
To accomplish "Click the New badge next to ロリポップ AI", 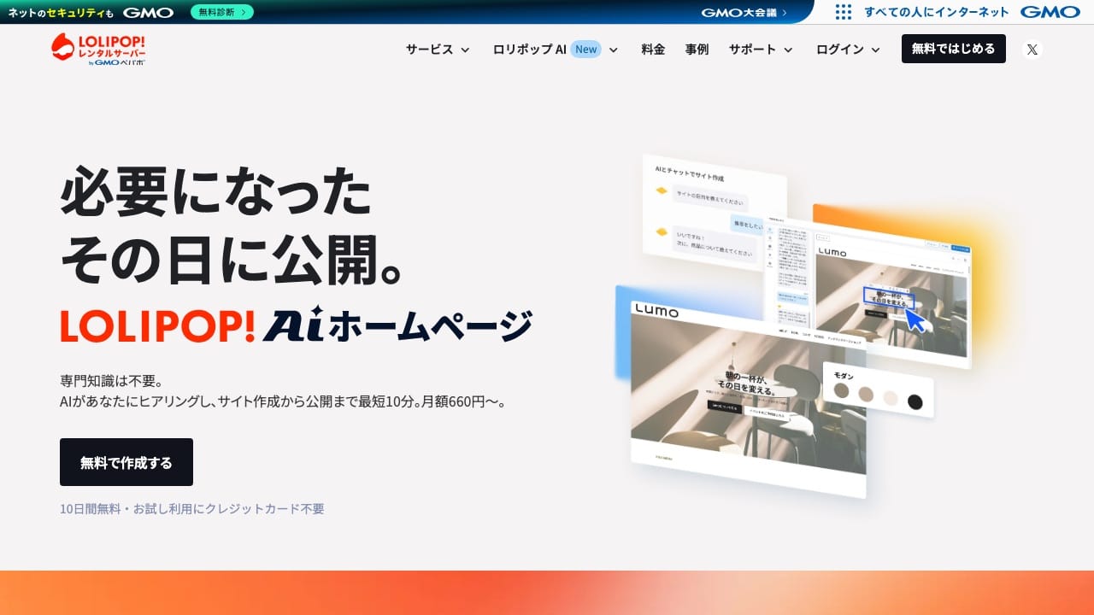I will pyautogui.click(x=586, y=50).
